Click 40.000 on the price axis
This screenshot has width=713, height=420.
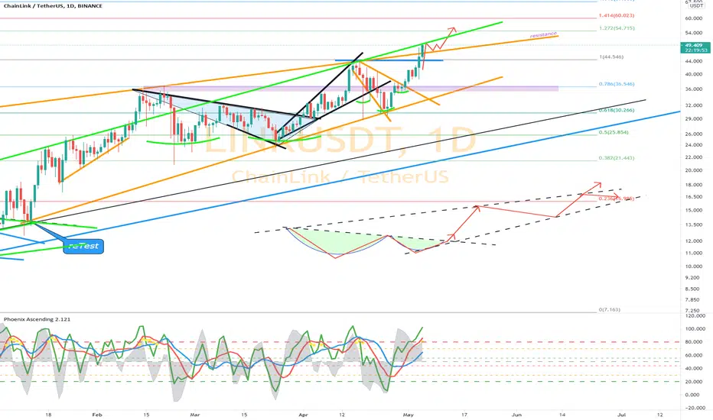point(695,75)
